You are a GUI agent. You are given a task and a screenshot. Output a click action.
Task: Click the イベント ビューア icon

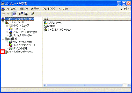click(x=11, y=26)
